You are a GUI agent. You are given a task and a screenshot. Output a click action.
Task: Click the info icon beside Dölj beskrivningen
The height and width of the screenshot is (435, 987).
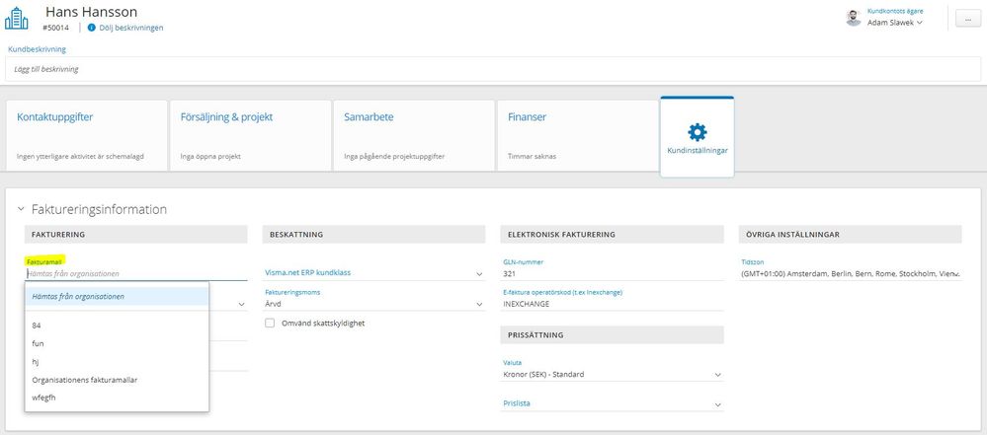tap(91, 28)
